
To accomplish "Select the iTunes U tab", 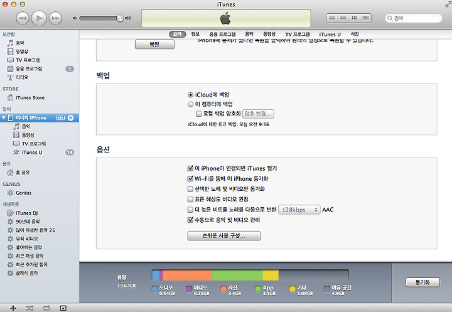I will coord(330,34).
